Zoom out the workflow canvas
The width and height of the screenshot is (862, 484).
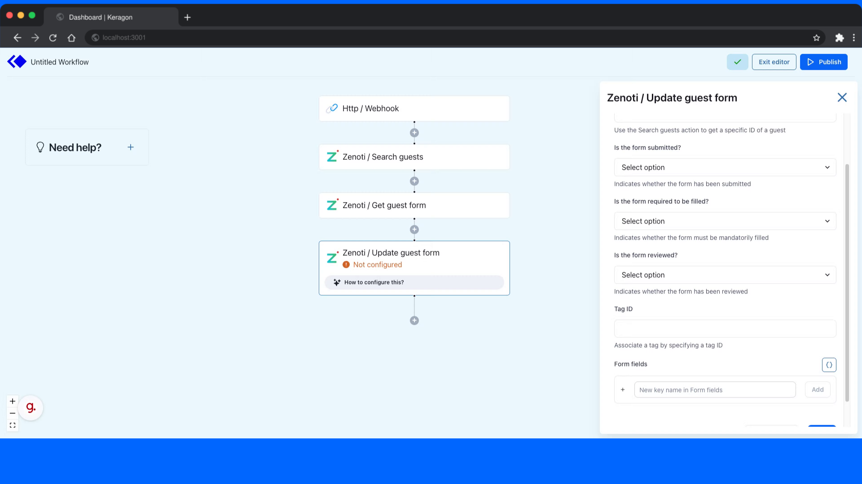tap(13, 413)
